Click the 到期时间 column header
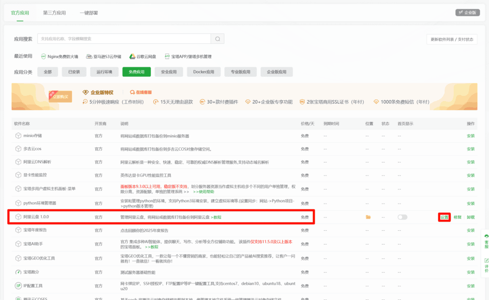Viewport: 489px width, 300px height. coord(331,124)
